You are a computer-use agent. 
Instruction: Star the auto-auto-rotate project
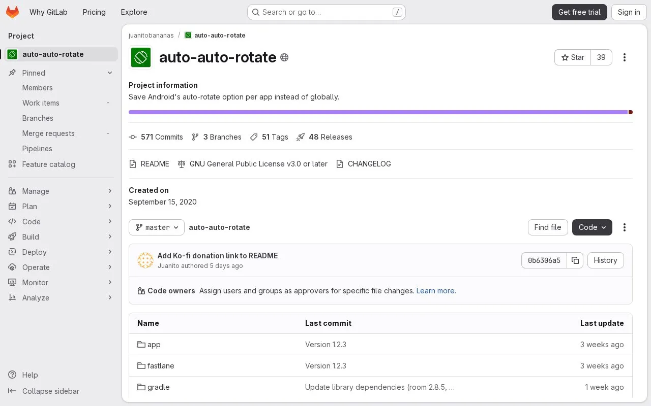tap(573, 57)
